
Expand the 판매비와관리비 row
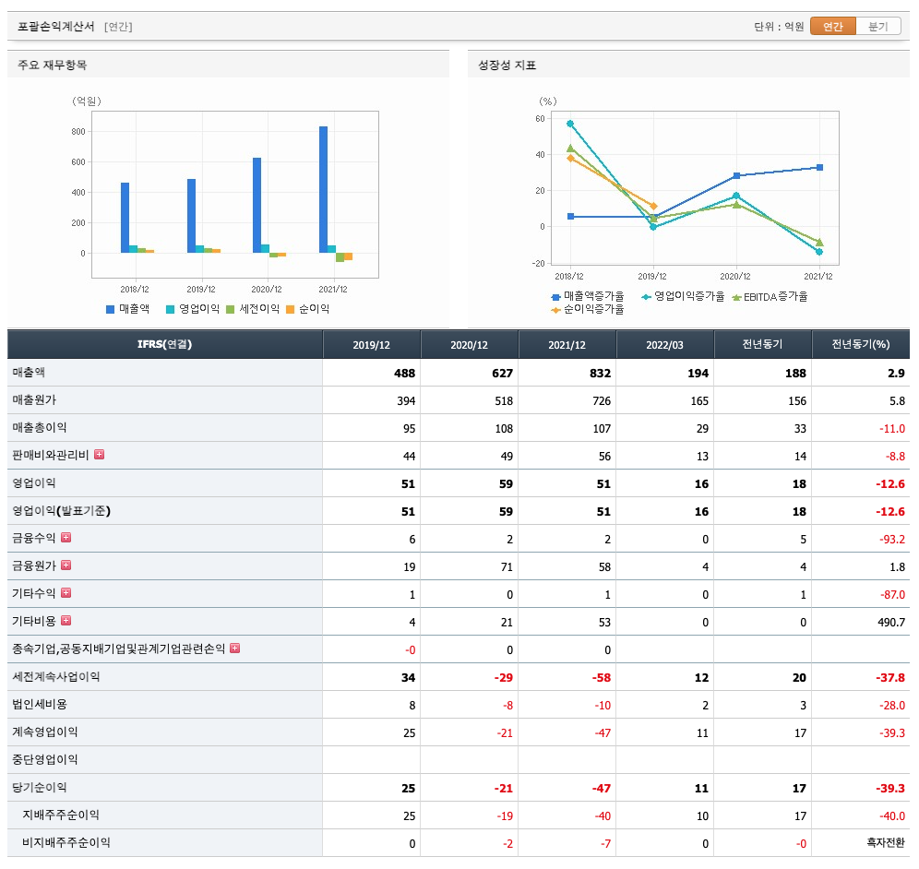click(99, 454)
